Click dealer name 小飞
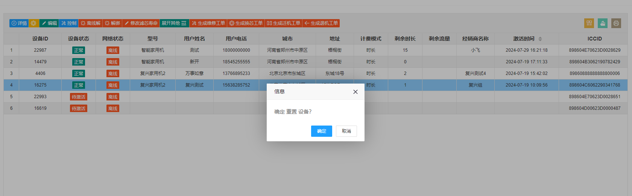The height and width of the screenshot is (196, 632). tap(476, 50)
